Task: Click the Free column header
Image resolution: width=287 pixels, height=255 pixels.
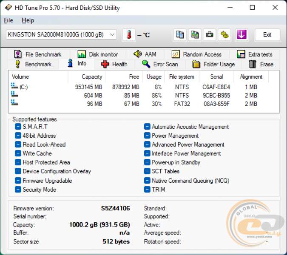Action: (x=124, y=76)
